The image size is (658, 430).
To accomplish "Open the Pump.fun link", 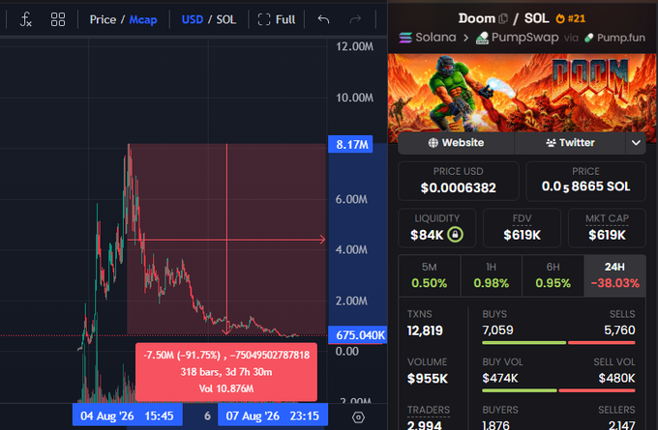I will (x=614, y=38).
